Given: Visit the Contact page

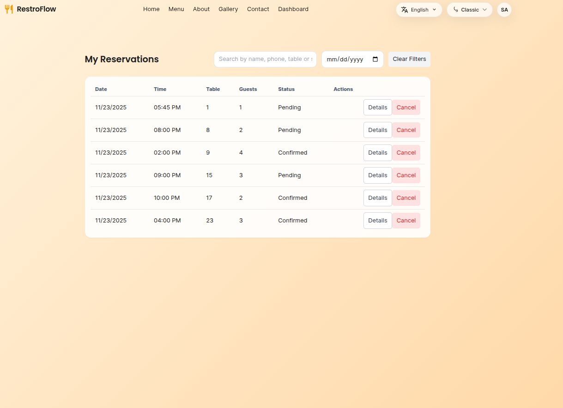Looking at the screenshot, I should [258, 9].
